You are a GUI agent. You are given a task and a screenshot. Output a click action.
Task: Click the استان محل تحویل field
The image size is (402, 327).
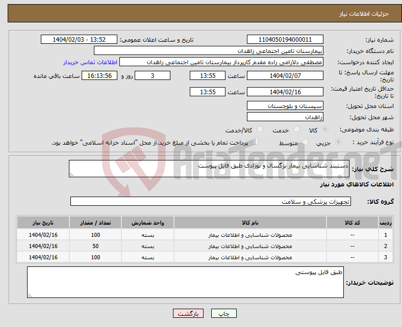[285, 105]
